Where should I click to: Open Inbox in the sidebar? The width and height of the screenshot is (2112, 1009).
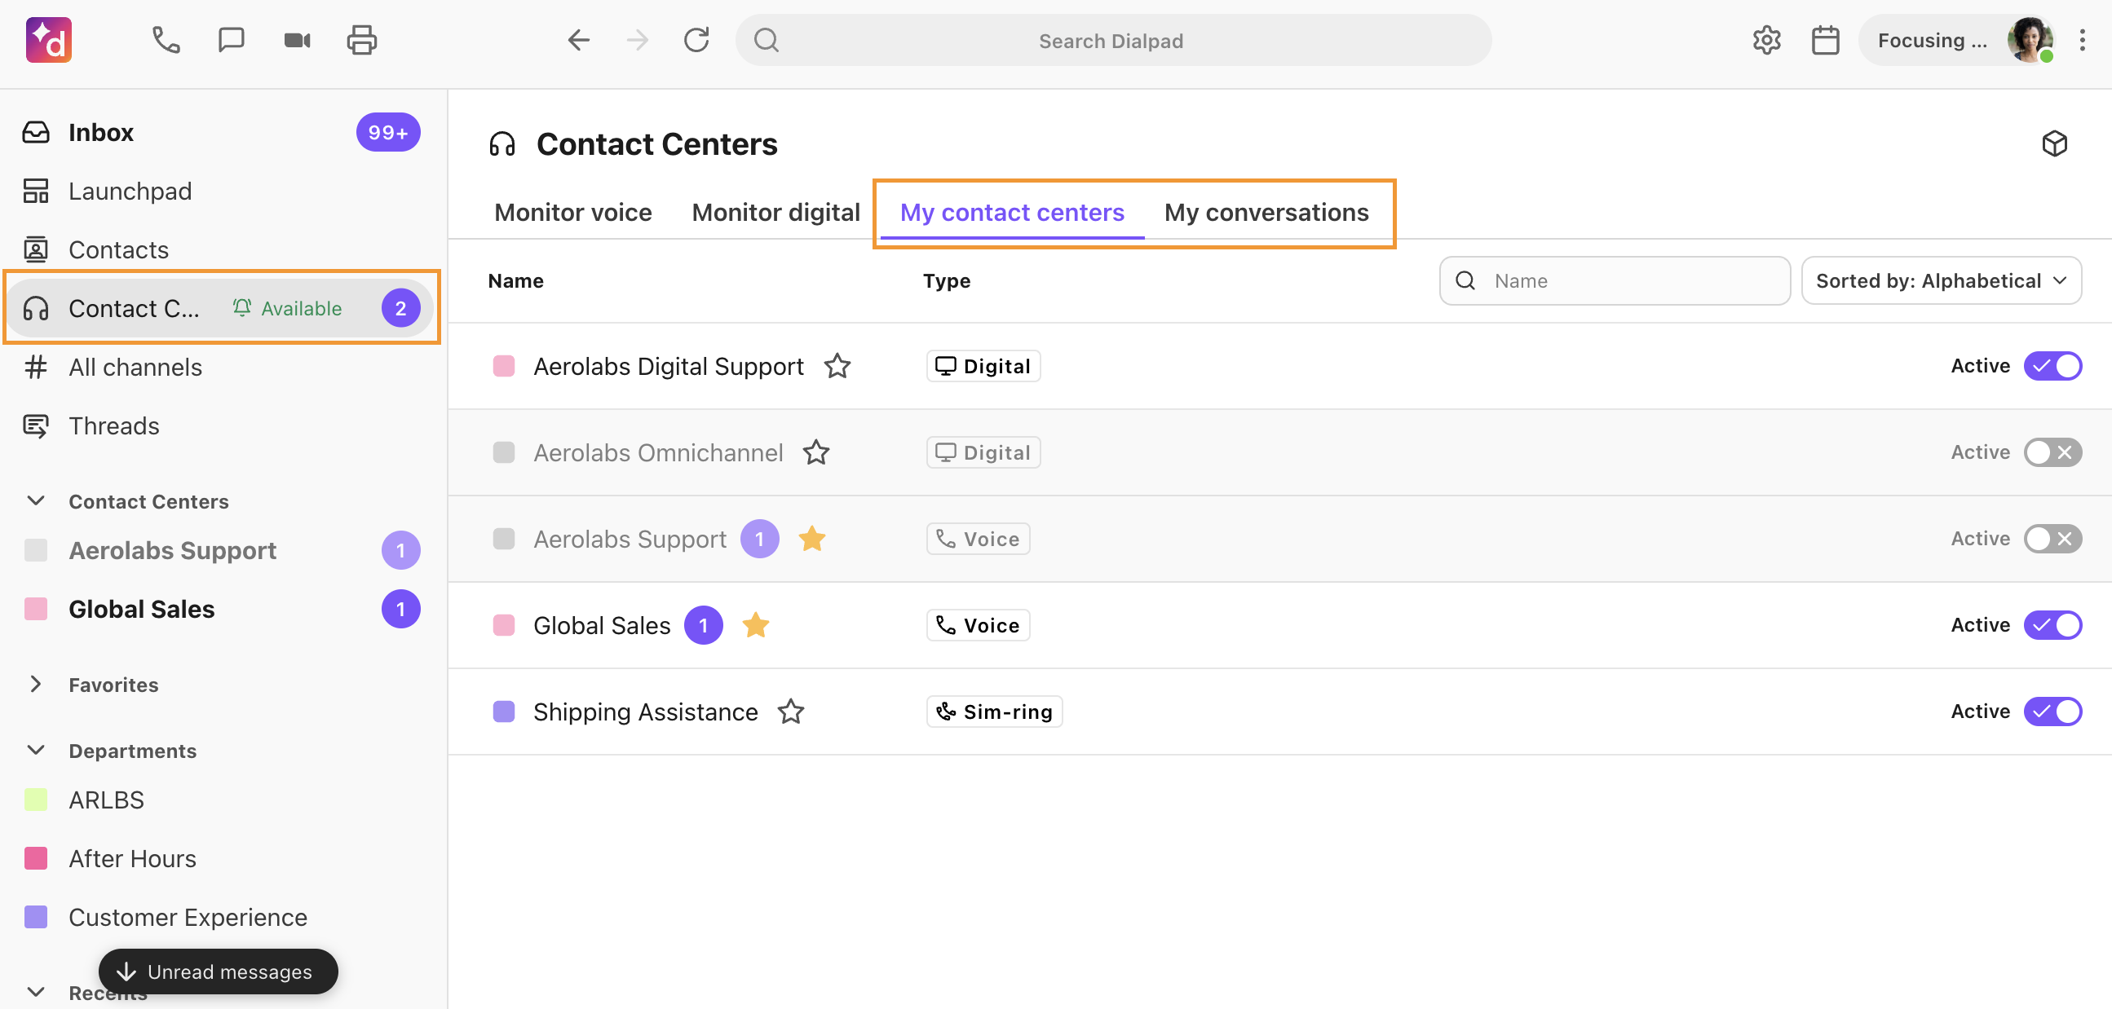221,133
